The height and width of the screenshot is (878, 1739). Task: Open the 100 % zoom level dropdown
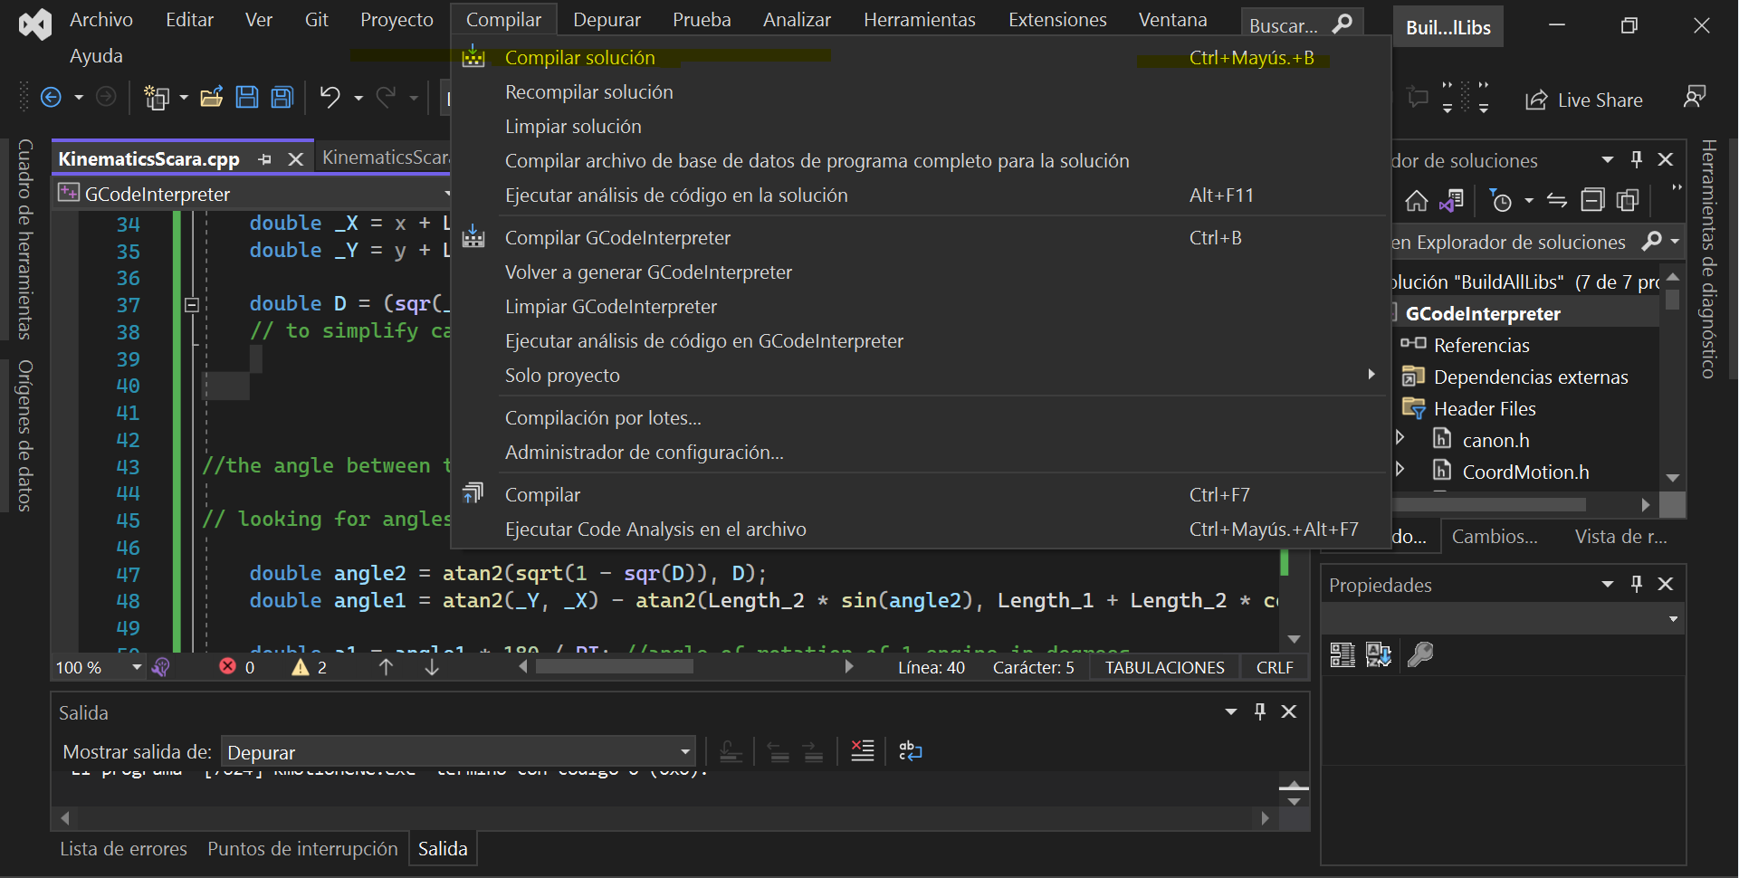pyautogui.click(x=137, y=668)
